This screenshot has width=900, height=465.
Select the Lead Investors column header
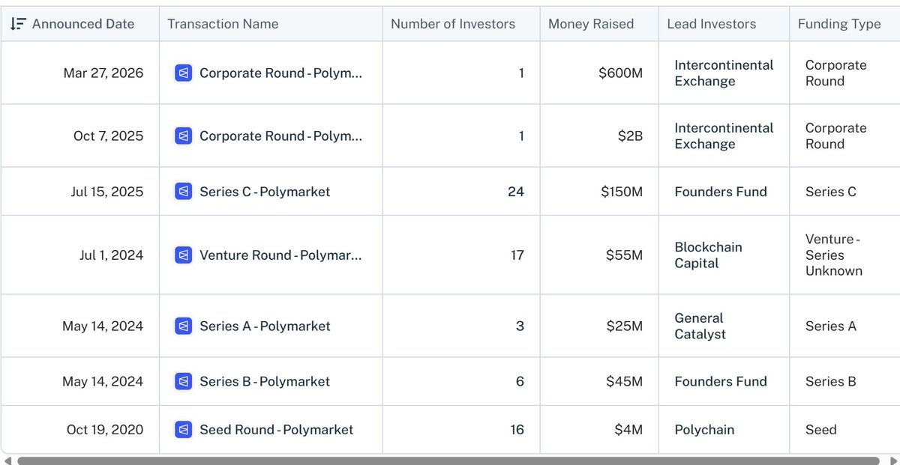coord(712,24)
